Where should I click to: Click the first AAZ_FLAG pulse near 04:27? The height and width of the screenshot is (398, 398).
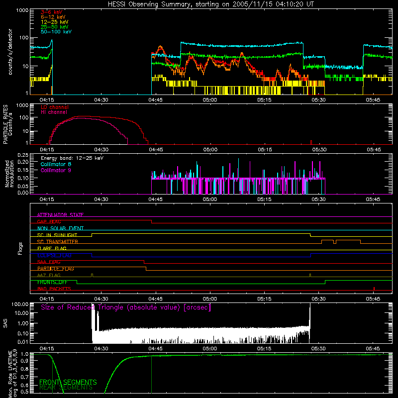pos(92,276)
